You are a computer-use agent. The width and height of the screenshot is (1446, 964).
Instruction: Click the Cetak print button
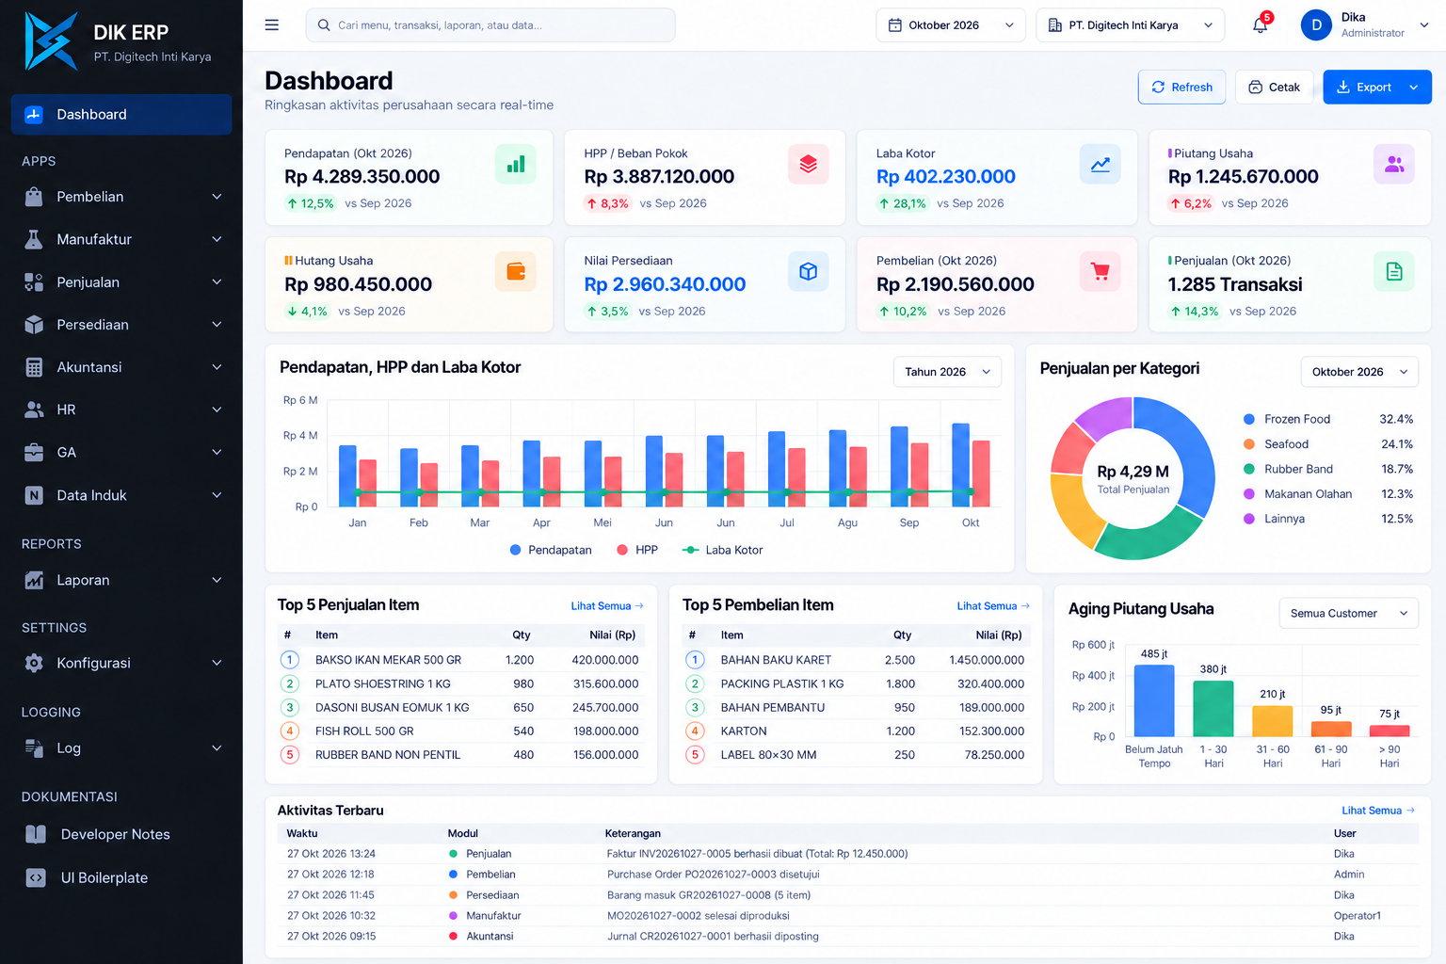coord(1275,88)
